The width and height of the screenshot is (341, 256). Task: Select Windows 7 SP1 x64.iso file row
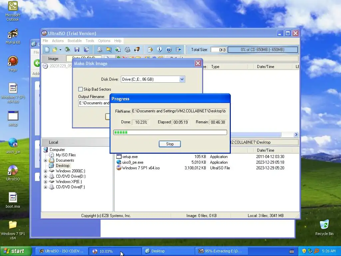pos(141,168)
